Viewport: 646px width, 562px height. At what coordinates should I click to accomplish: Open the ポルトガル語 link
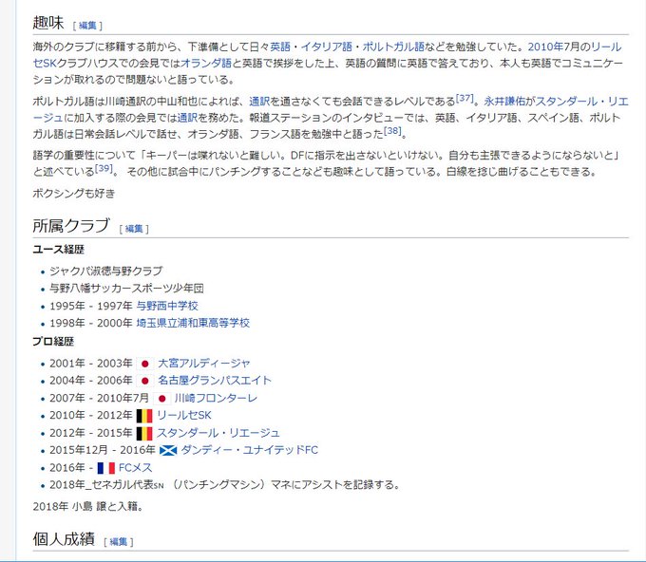(x=393, y=47)
